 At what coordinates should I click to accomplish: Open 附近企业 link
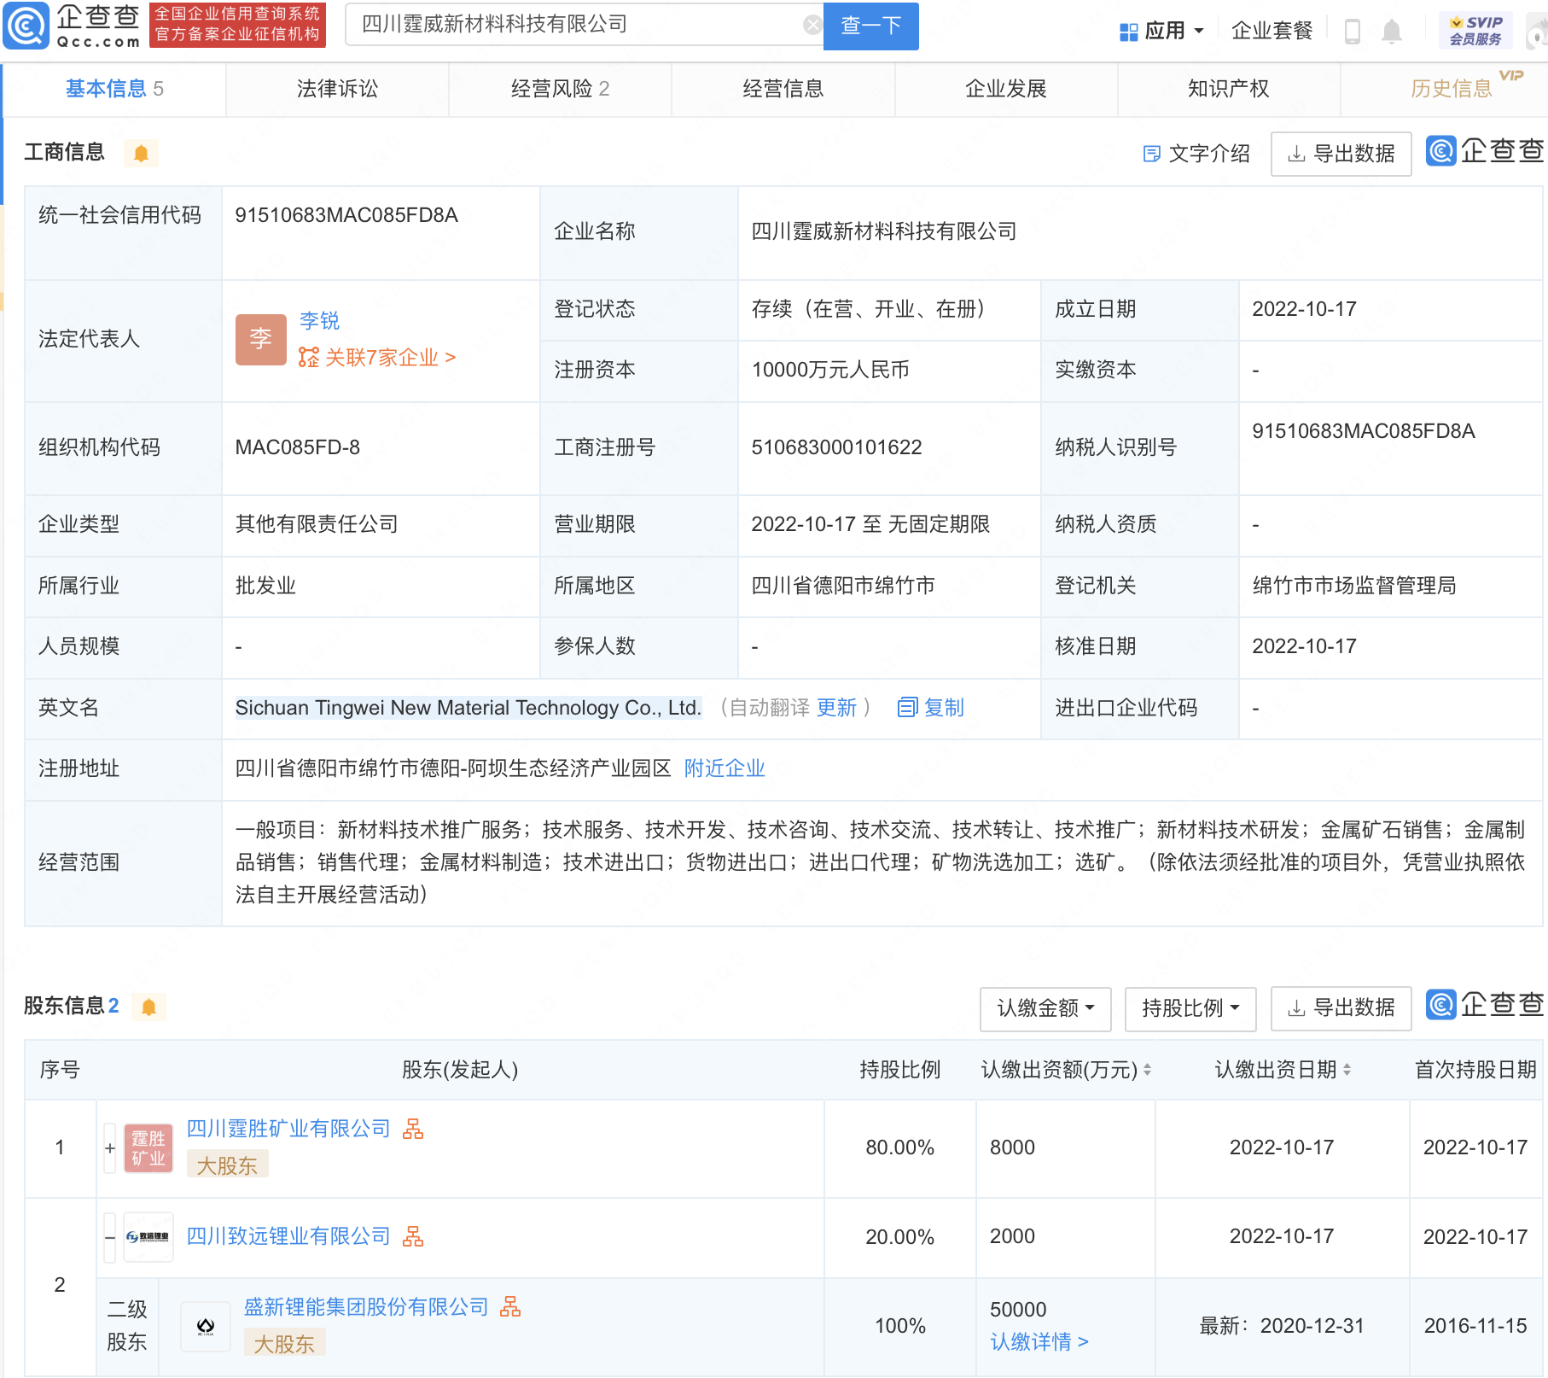725,768
